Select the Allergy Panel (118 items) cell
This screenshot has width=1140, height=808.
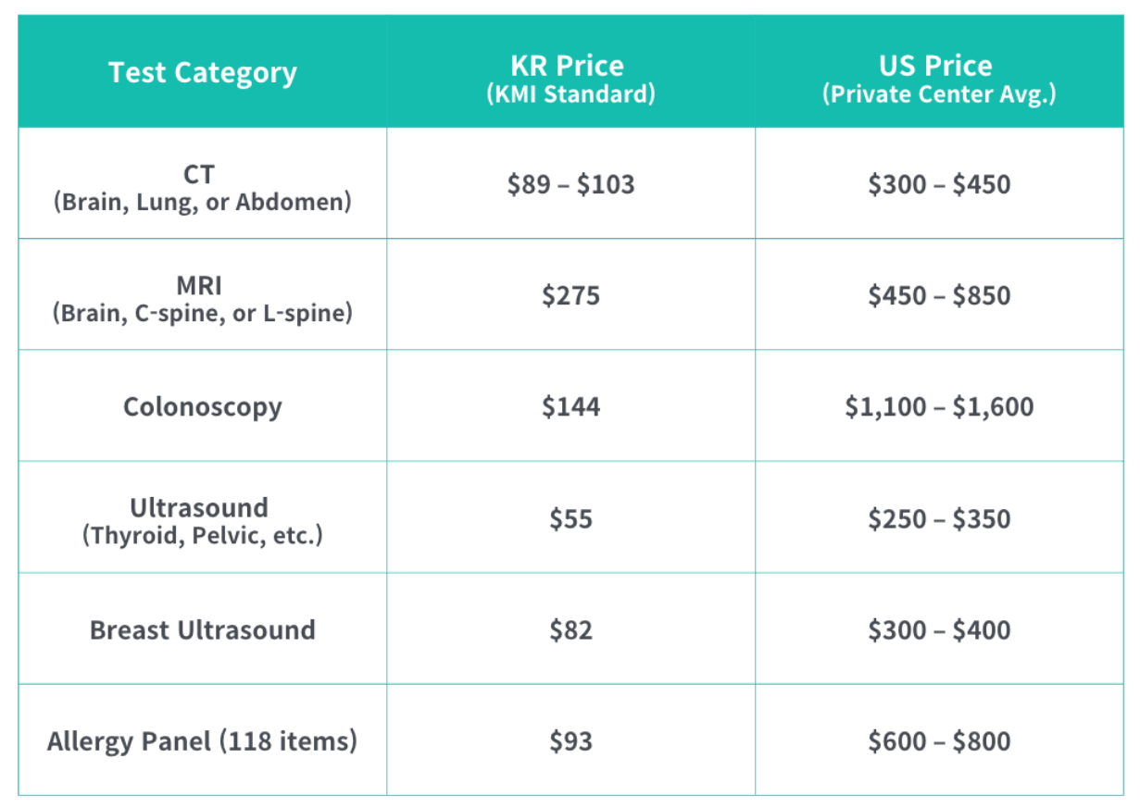203,740
